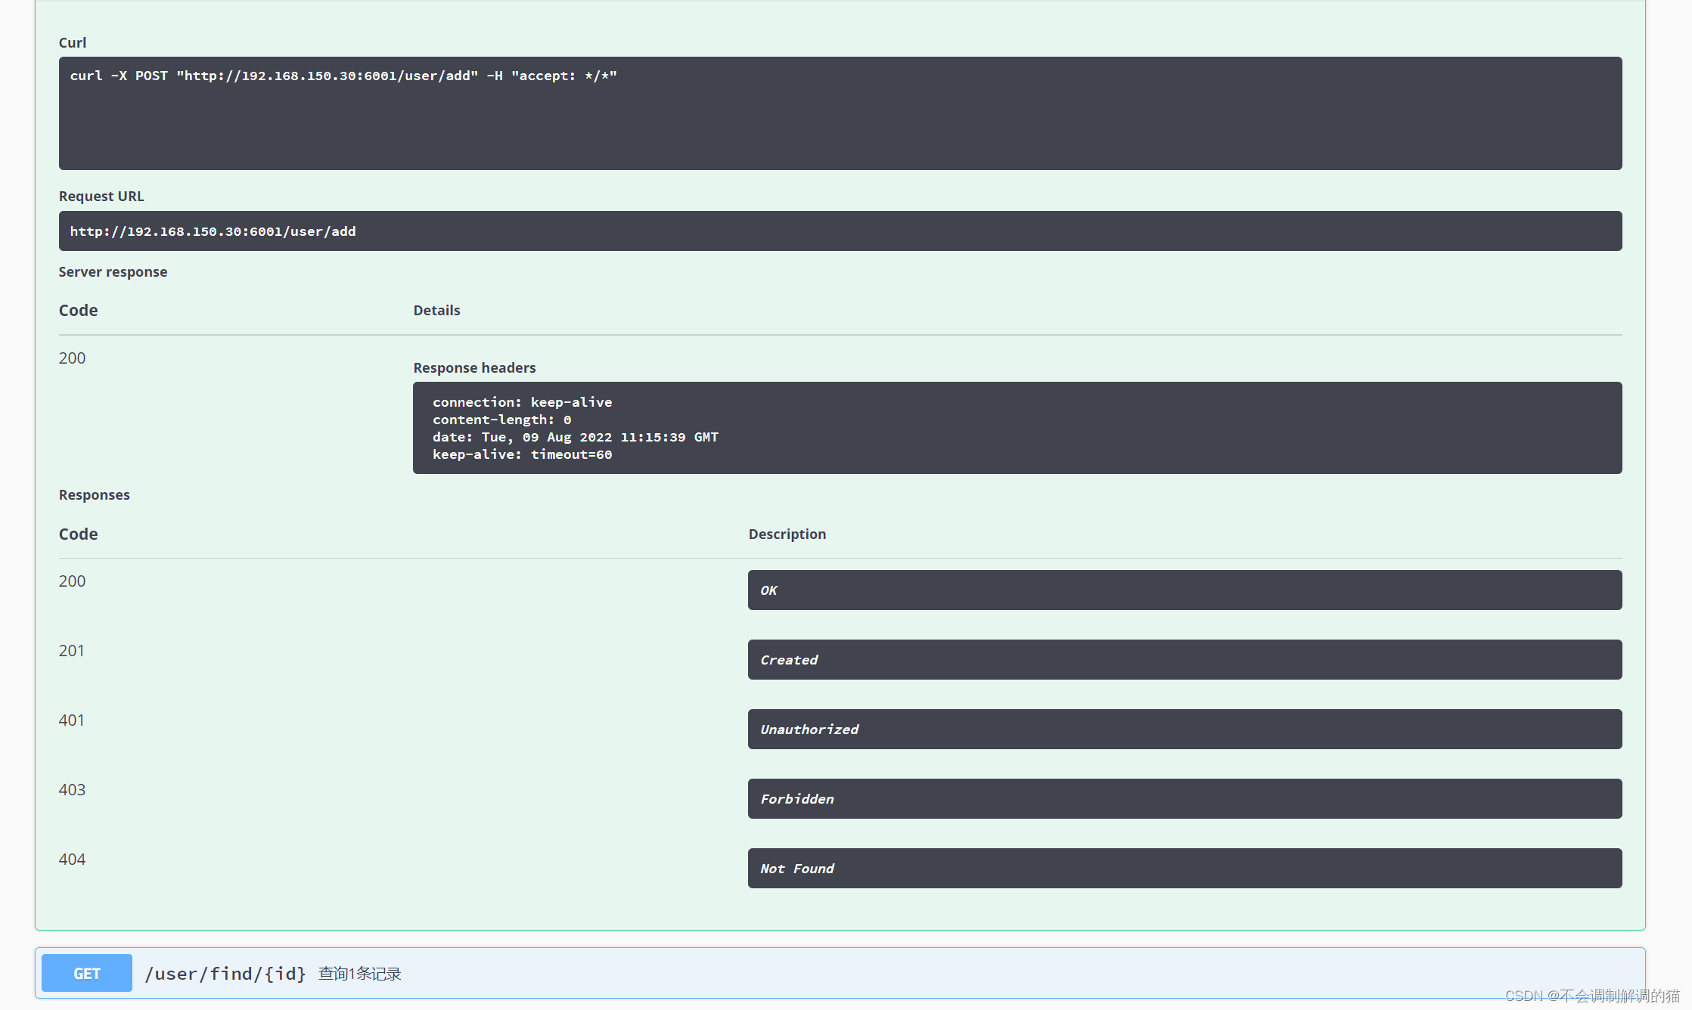The width and height of the screenshot is (1692, 1010).
Task: Click the Response headers label
Action: tap(474, 367)
